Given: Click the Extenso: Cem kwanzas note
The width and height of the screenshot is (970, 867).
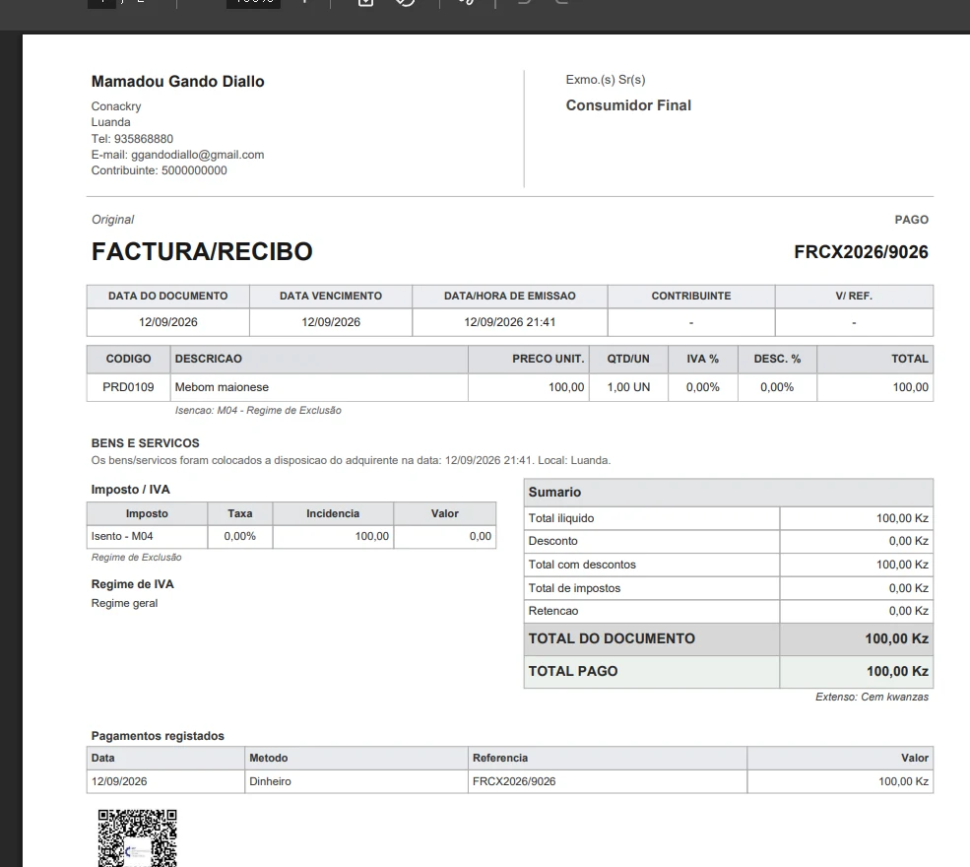Looking at the screenshot, I should (x=872, y=697).
